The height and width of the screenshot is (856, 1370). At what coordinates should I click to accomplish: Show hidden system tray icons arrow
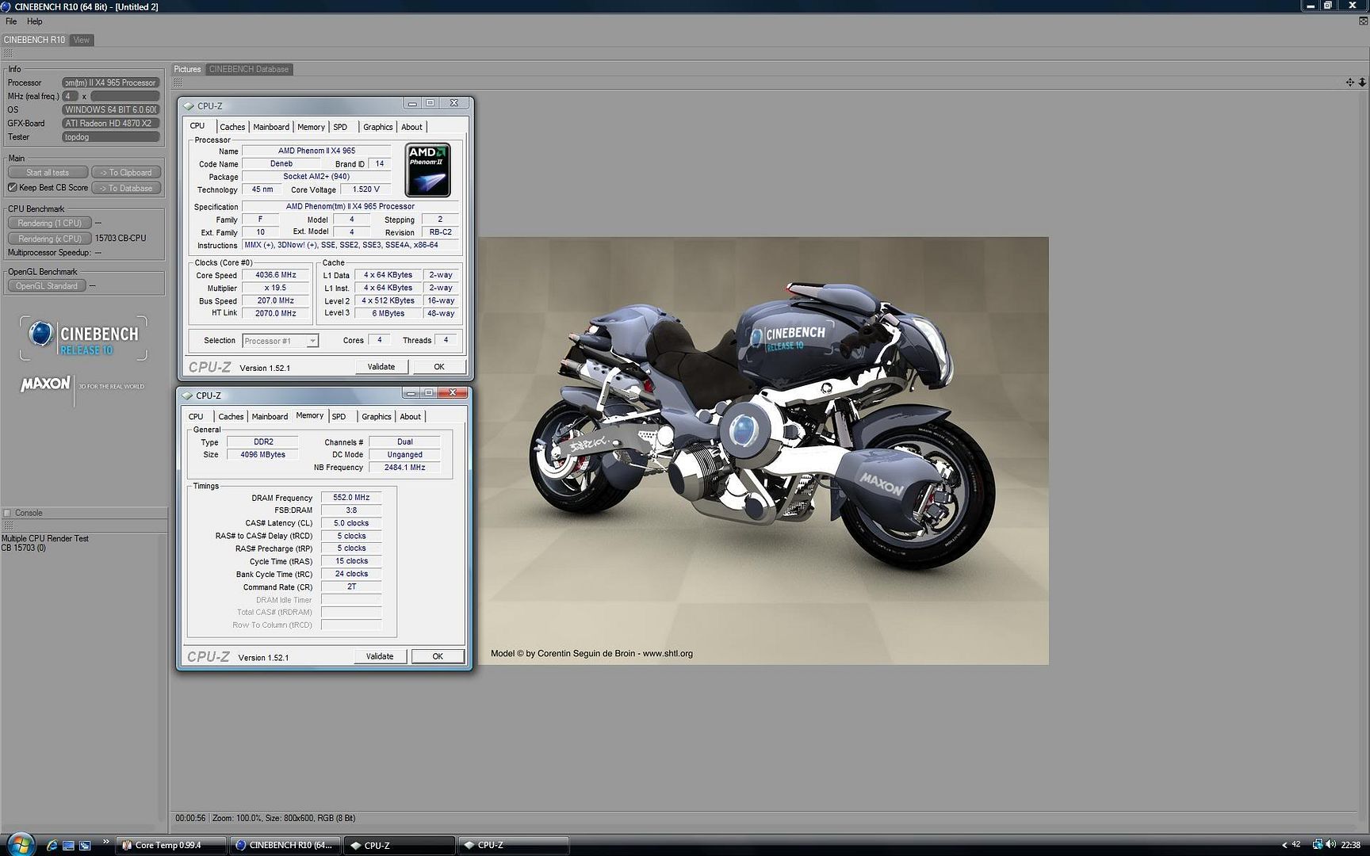point(1284,845)
